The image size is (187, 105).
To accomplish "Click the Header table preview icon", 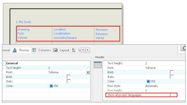I will pos(98,65).
